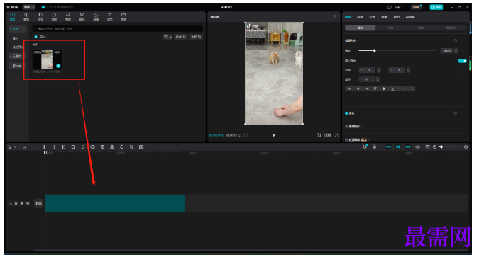Switch to the AI effects tab in properties panel
Viewport: 484px width, 259px height.
click(410, 17)
